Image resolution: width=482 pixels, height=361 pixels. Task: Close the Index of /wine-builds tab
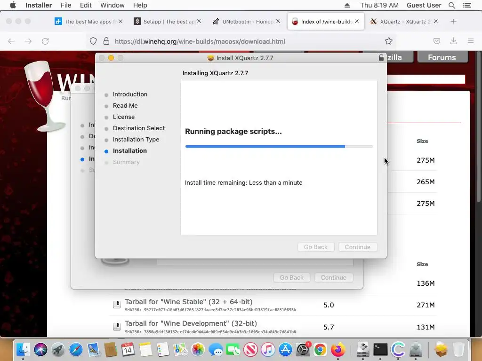click(x=357, y=21)
